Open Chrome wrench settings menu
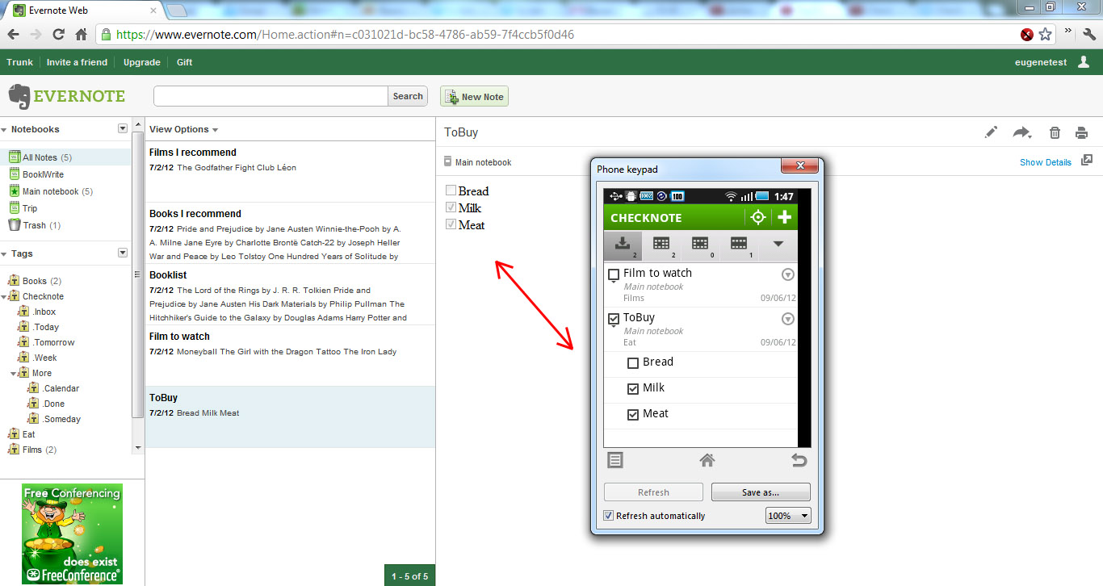1103x586 pixels. 1089,35
